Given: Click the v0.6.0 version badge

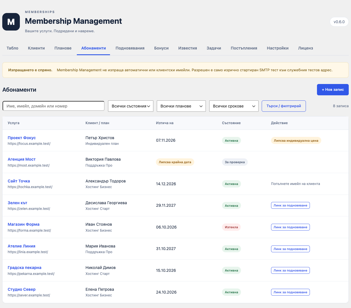Looking at the screenshot, I should (x=339, y=22).
